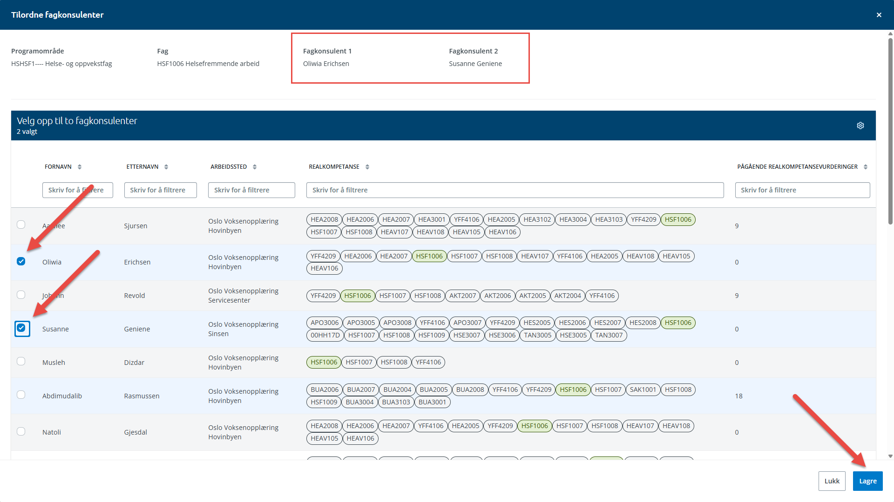
Task: Uncheck Oliwia Erichsen checkbox
Action: pyautogui.click(x=21, y=261)
